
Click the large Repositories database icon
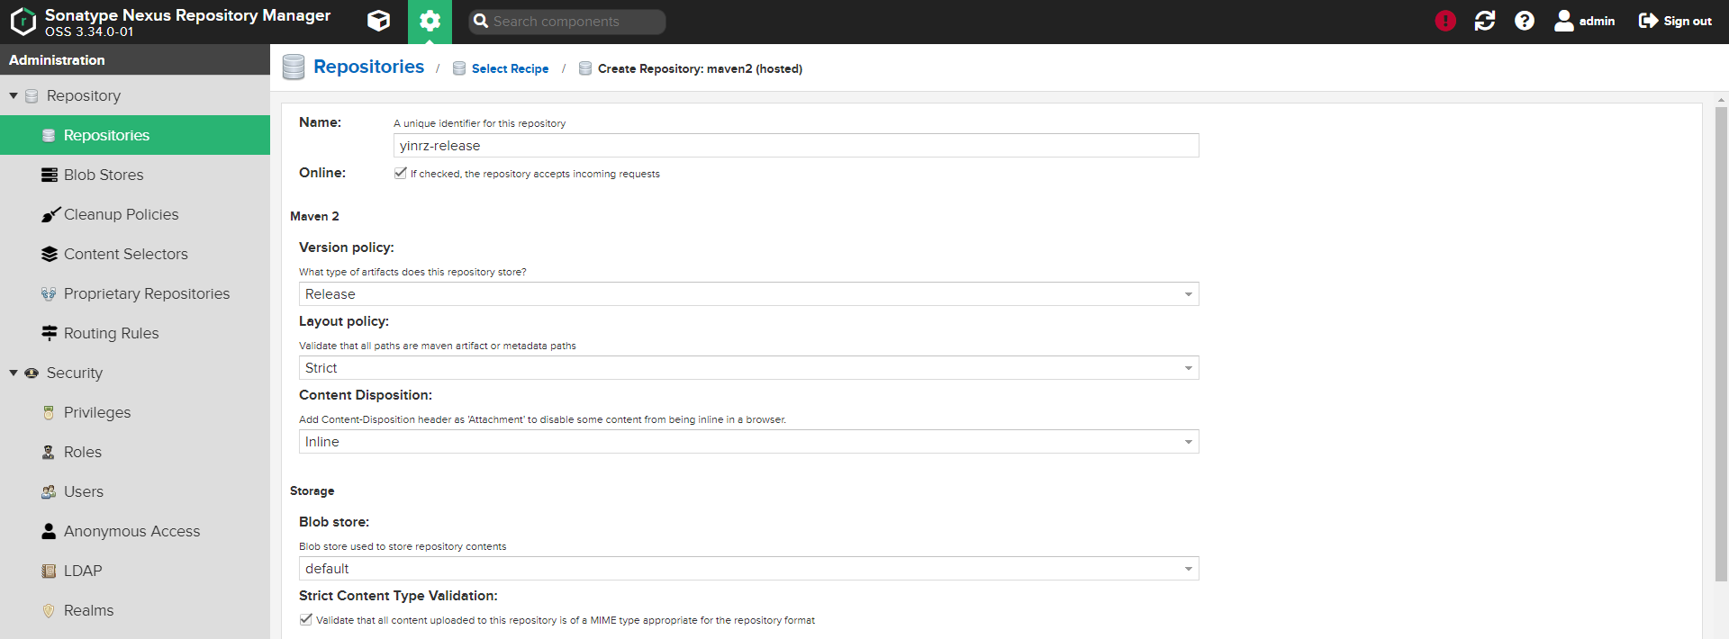click(x=294, y=67)
